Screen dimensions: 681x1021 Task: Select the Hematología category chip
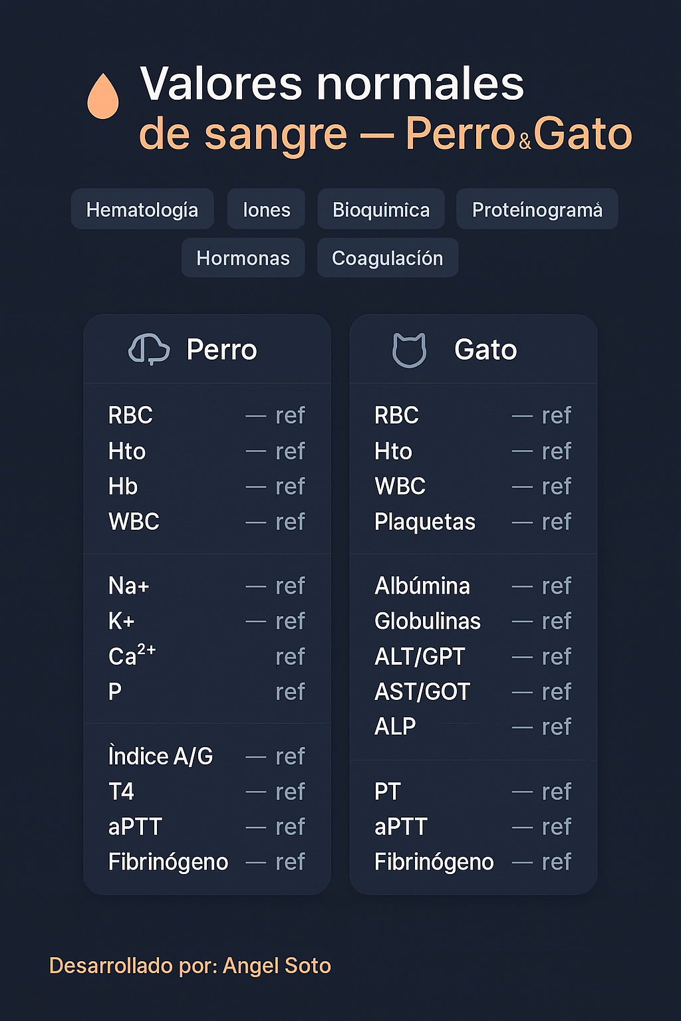(x=142, y=210)
